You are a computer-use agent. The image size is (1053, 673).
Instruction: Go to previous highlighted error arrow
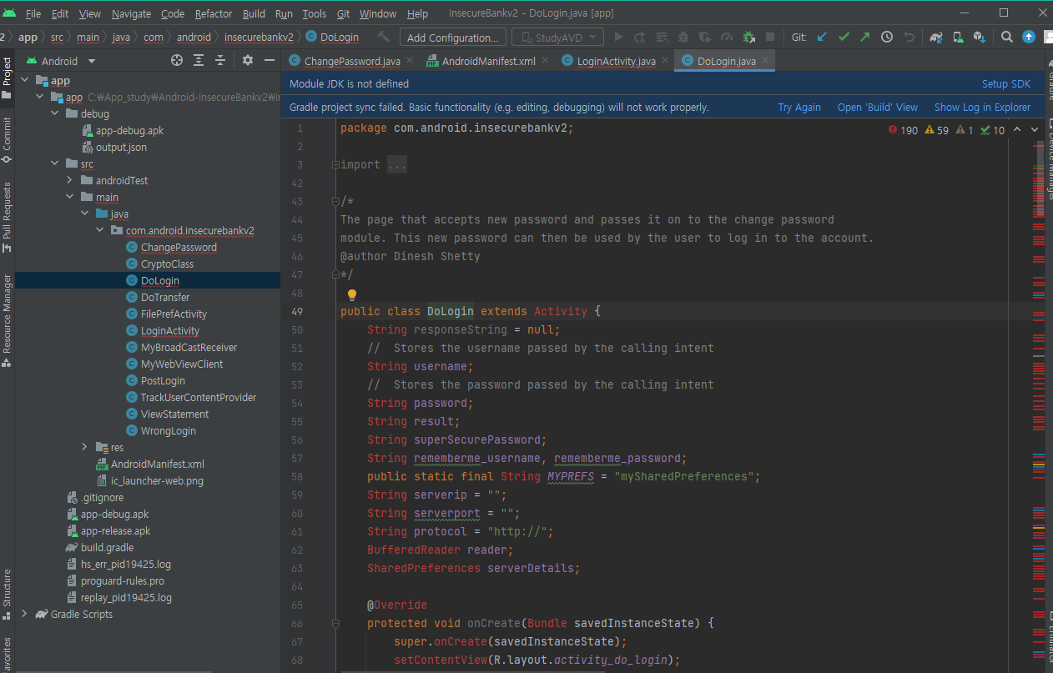click(1017, 130)
